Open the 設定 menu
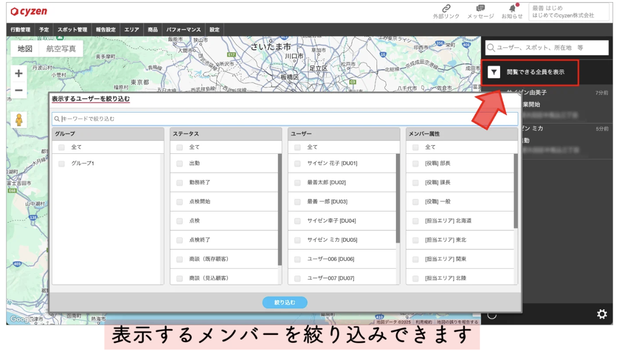Viewport: 621px width, 355px height. point(214,30)
